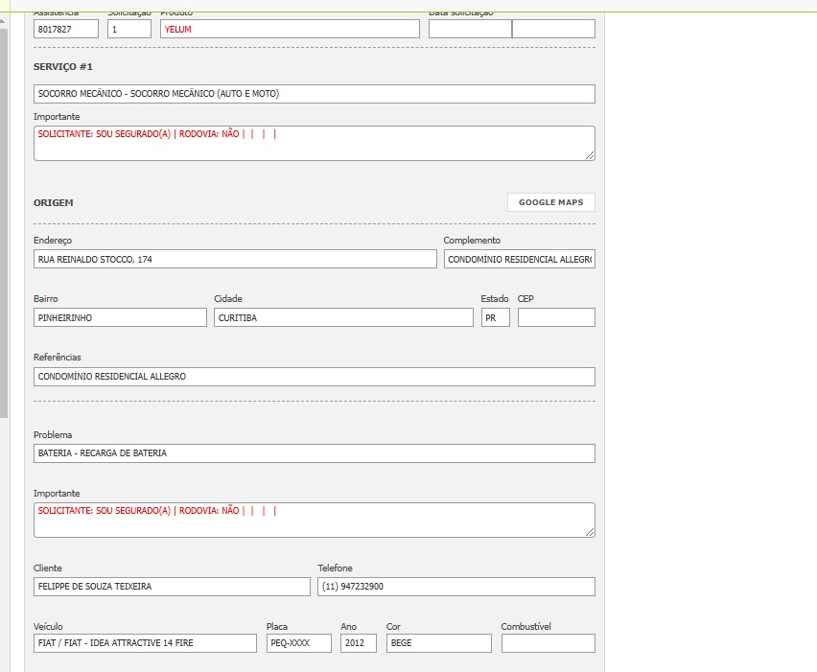Click the Complemento field
Screen dimensions: 817x672
tap(520, 259)
